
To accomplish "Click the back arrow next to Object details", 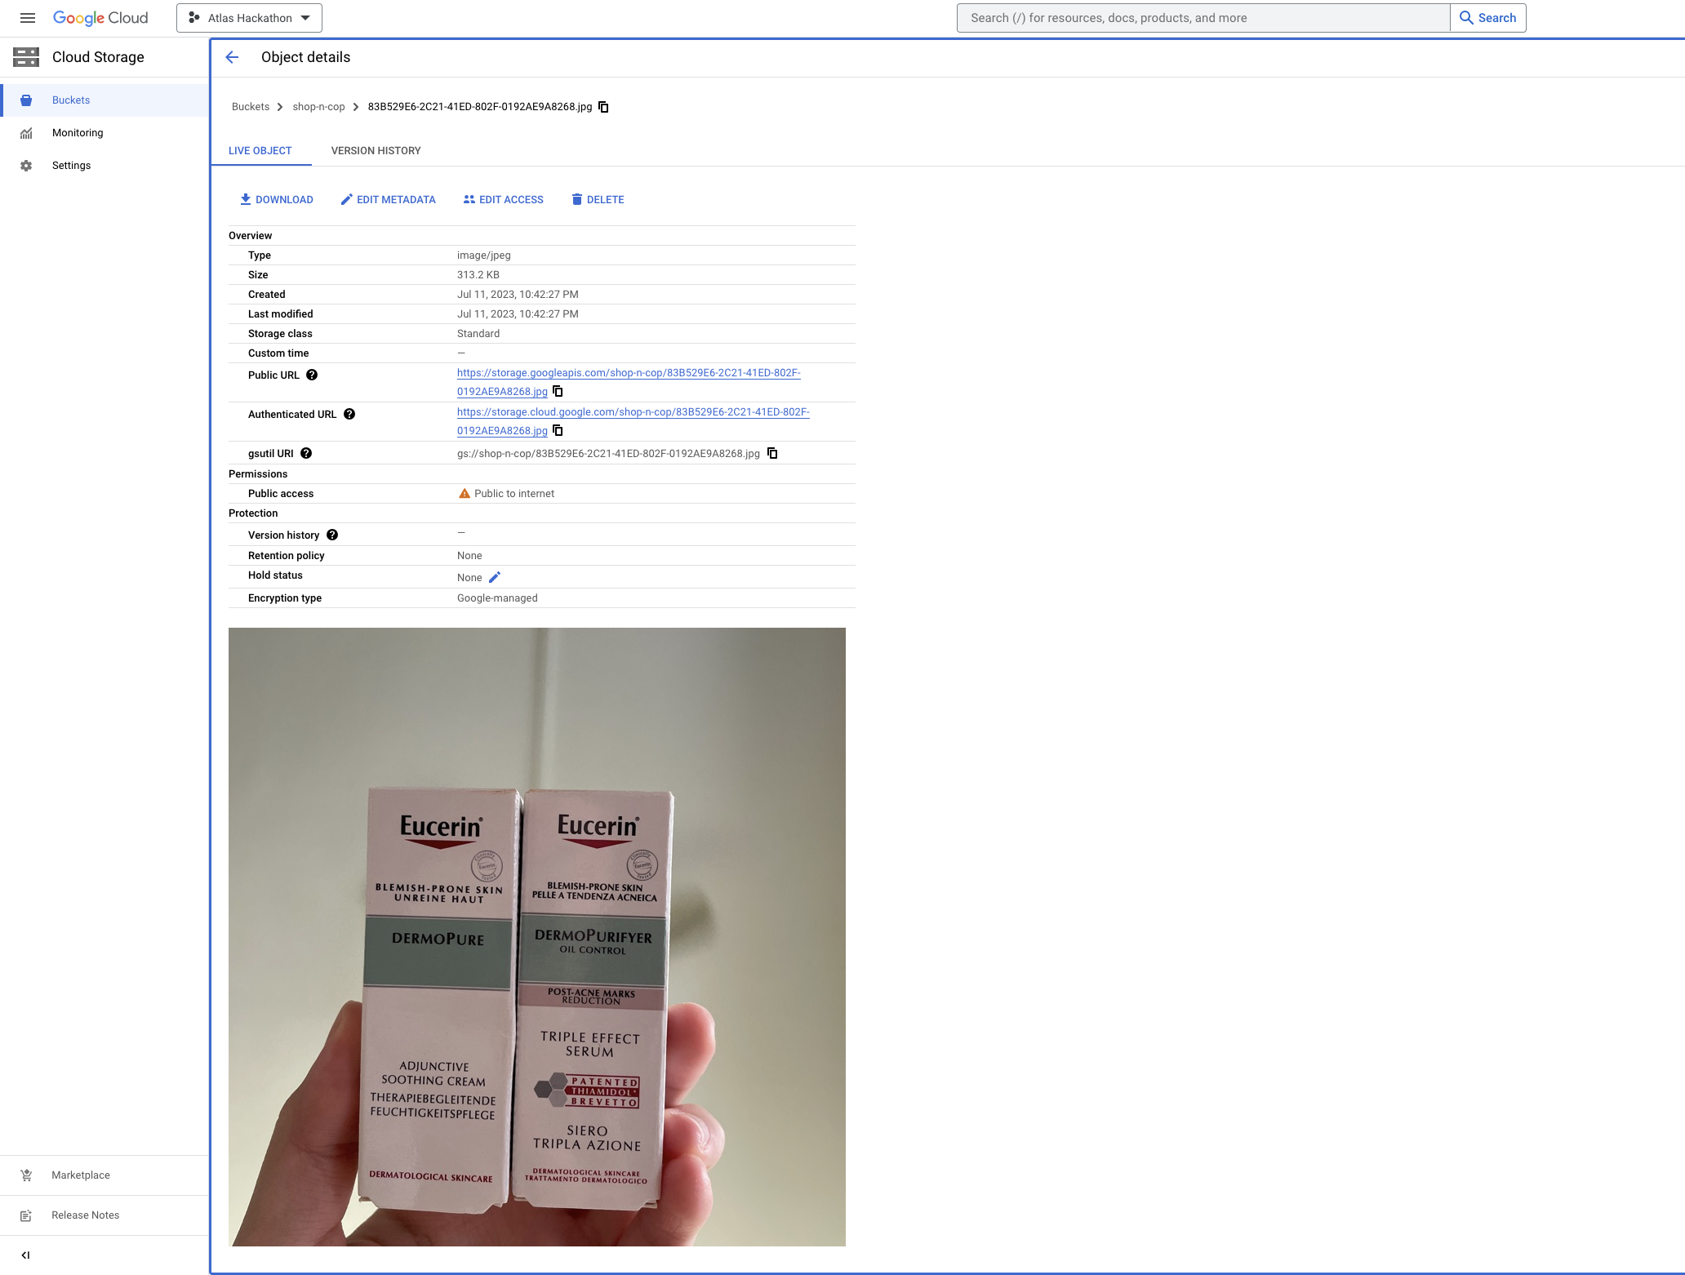I will tap(232, 57).
